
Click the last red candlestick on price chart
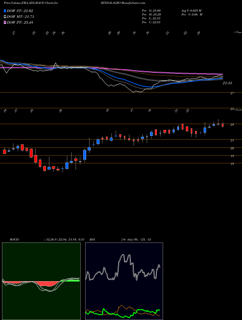click(x=223, y=125)
